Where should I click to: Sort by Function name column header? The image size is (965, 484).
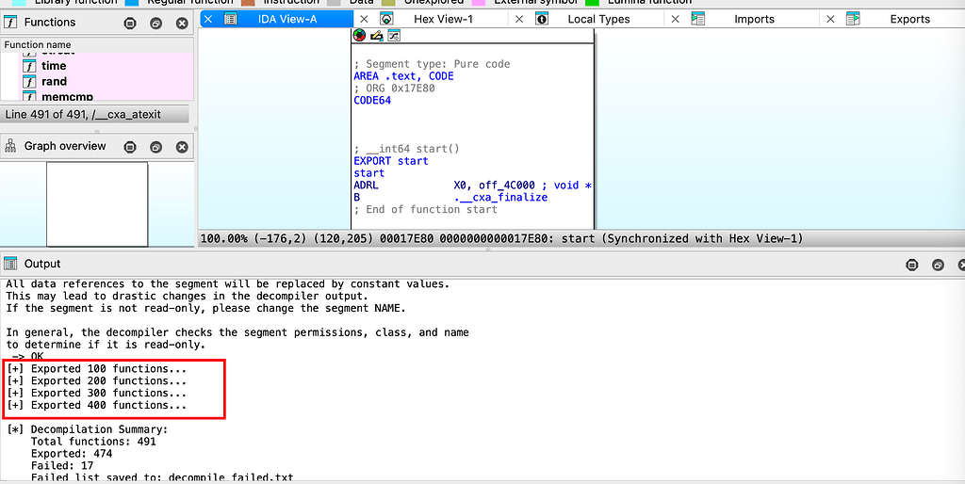coord(97,45)
